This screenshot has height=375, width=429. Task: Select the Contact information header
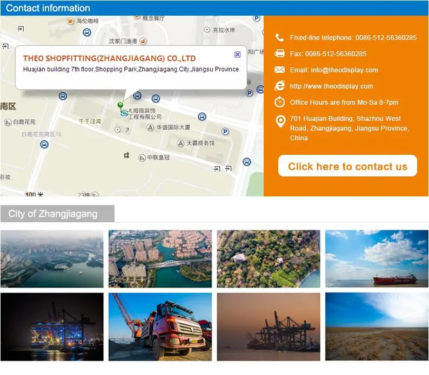click(48, 8)
